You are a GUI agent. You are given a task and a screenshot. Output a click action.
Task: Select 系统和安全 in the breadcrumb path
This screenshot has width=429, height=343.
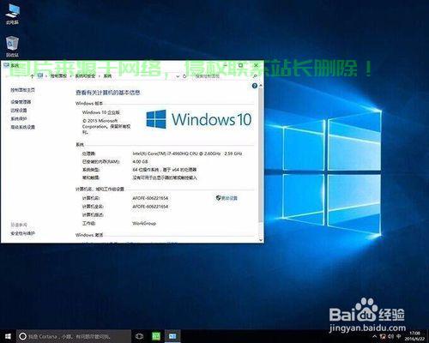pos(85,76)
